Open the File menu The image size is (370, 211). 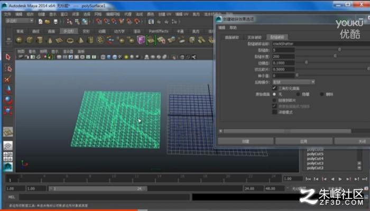pos(7,14)
